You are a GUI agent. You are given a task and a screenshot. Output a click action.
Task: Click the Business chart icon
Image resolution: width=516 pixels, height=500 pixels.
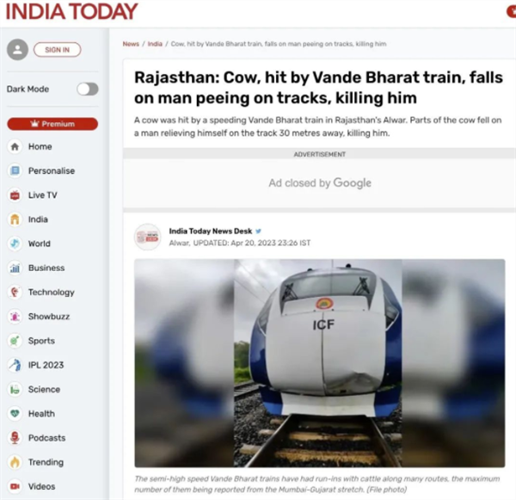click(x=15, y=268)
